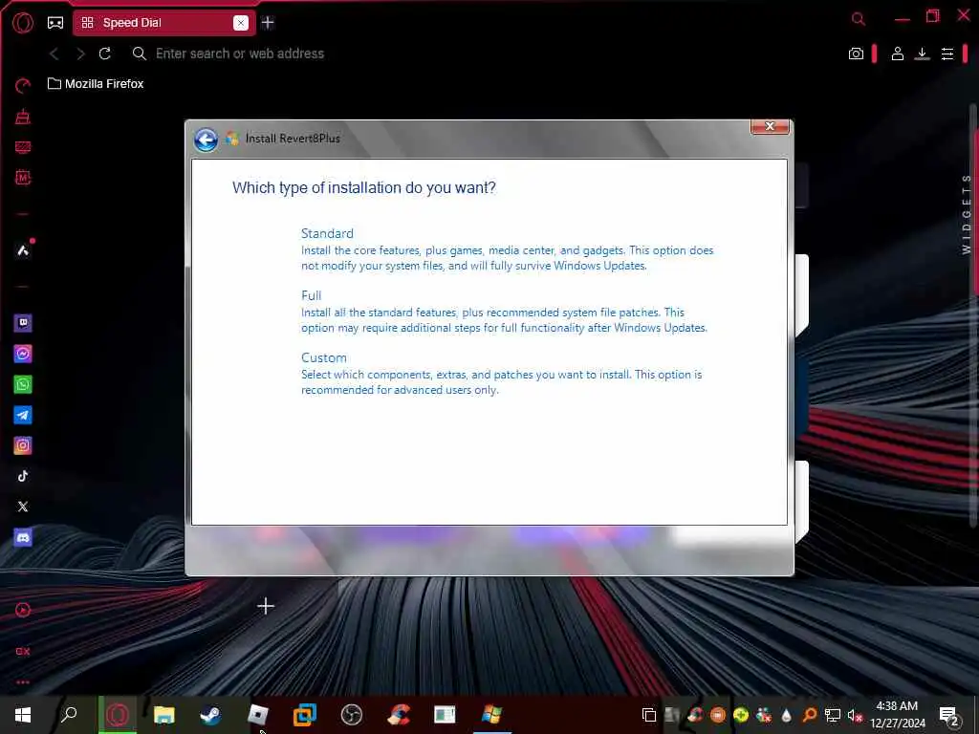This screenshot has width=979, height=734.
Task: Go forward in Opera GX navigation
Action: (80, 54)
